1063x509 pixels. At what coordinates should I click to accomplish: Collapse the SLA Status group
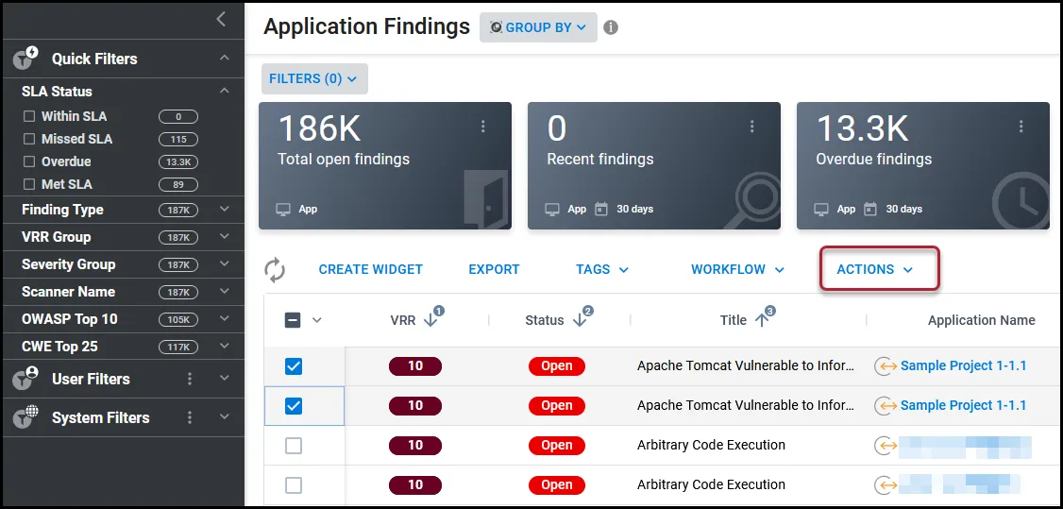tap(225, 91)
